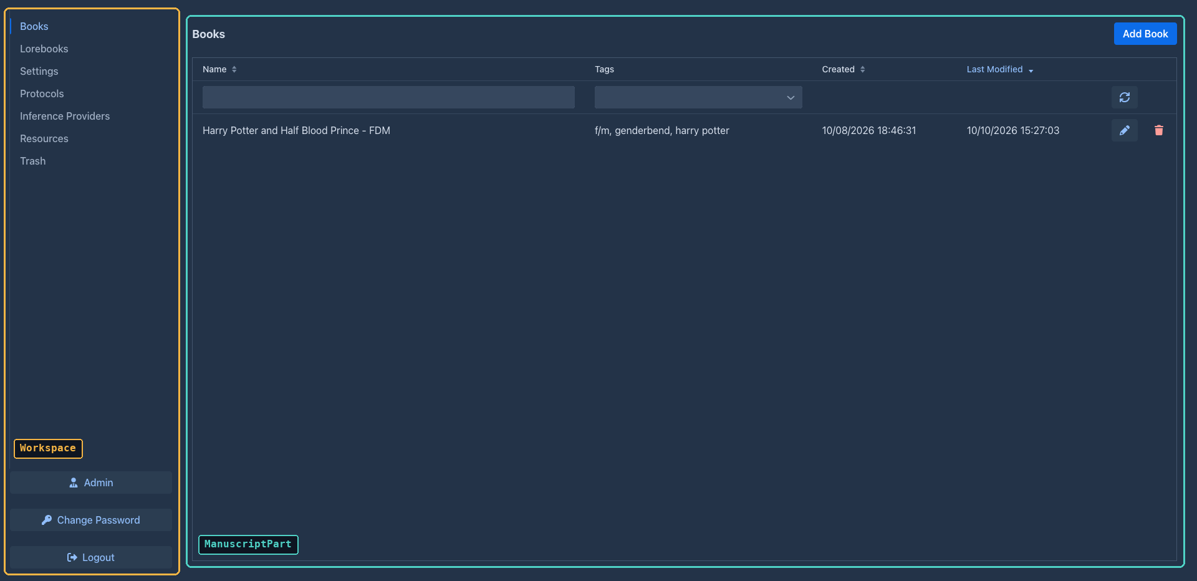Open Settings from the sidebar
This screenshot has height=581, width=1197.
coord(39,71)
